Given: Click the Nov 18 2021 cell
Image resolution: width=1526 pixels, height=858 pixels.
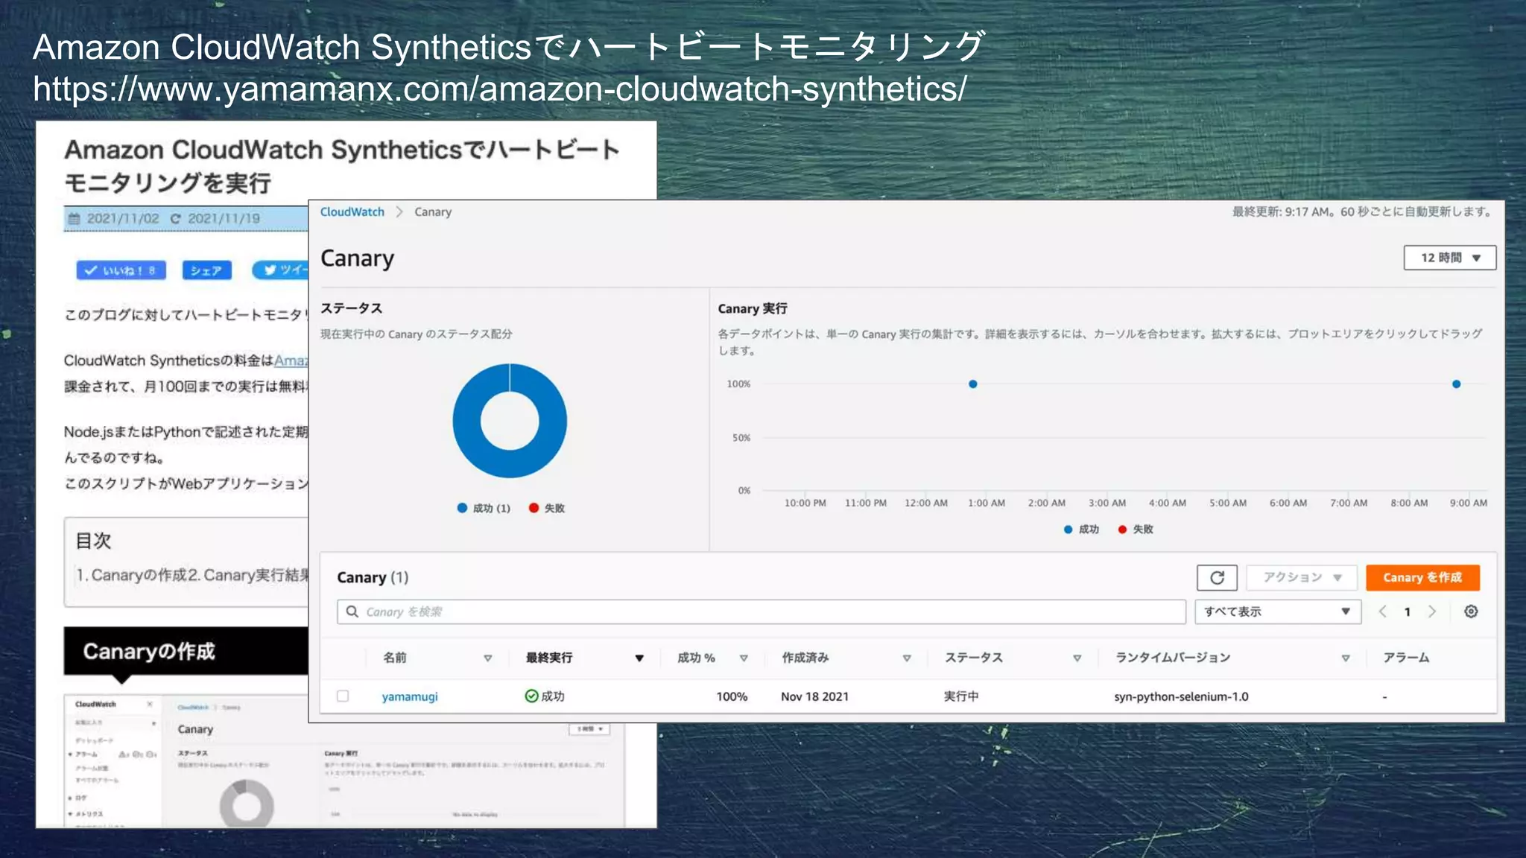Looking at the screenshot, I should pyautogui.click(x=814, y=696).
